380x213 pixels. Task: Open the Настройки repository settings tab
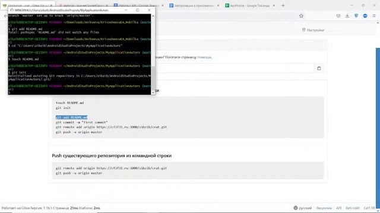click(x=313, y=30)
